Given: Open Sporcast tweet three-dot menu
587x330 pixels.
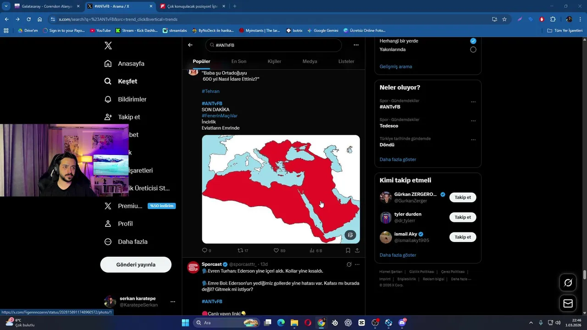Looking at the screenshot, I should click(x=357, y=264).
